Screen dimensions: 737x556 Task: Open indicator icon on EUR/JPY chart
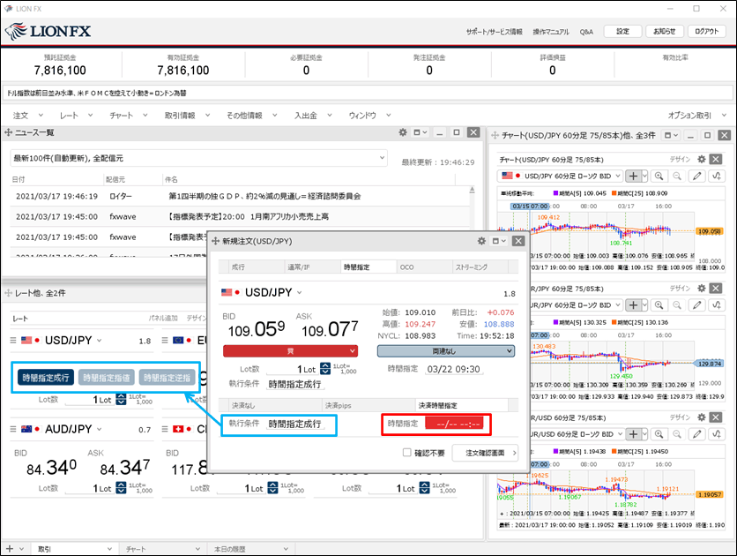tap(717, 304)
